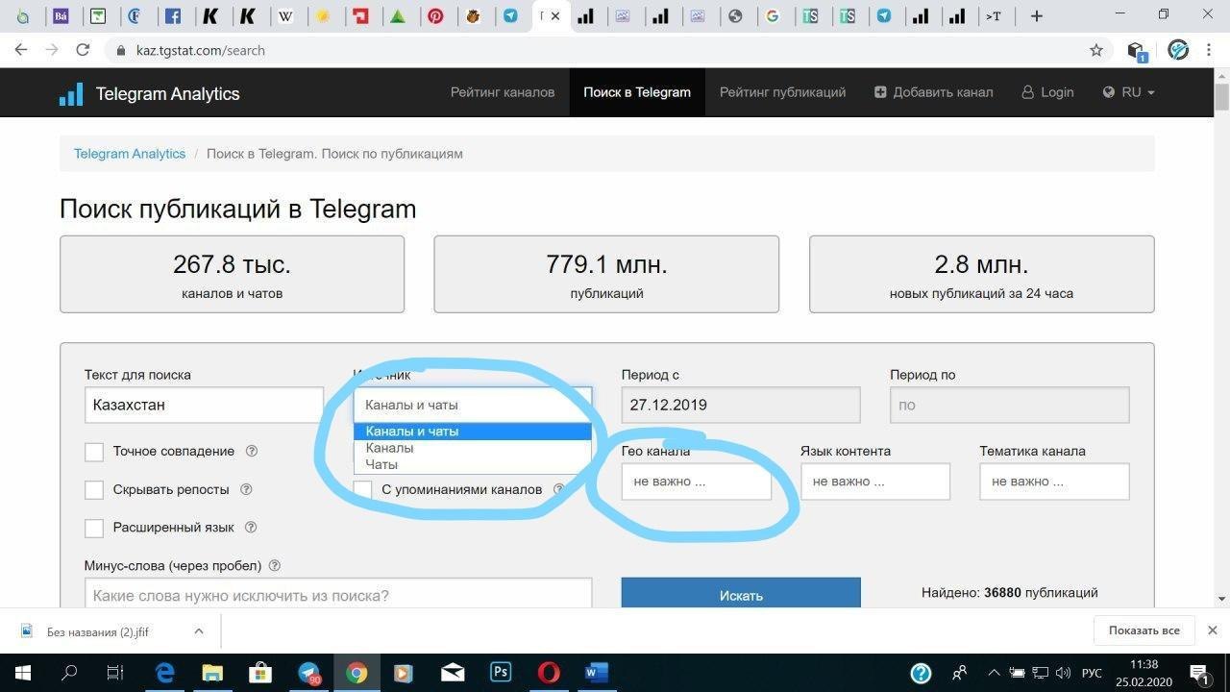Click the Минус-слова exclusion input field
1230x692 pixels.
[x=338, y=595]
